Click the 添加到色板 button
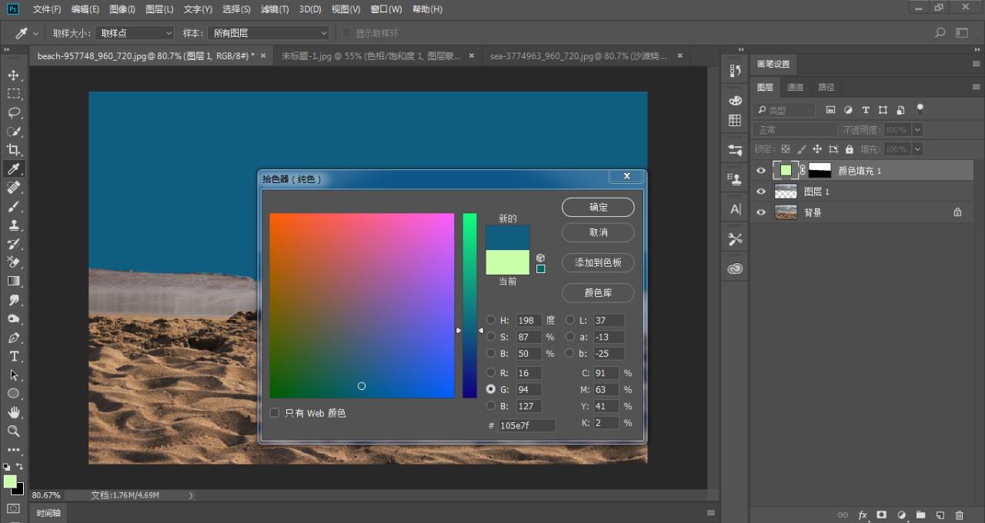 coord(598,262)
